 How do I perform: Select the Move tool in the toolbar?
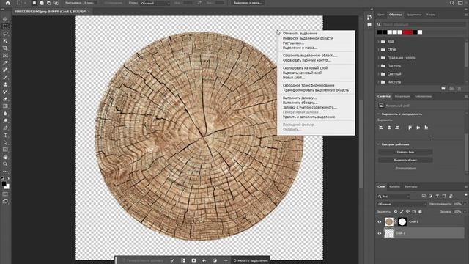tap(5, 19)
